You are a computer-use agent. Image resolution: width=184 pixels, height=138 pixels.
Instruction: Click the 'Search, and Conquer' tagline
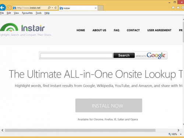pyautogui.click(x=26, y=35)
